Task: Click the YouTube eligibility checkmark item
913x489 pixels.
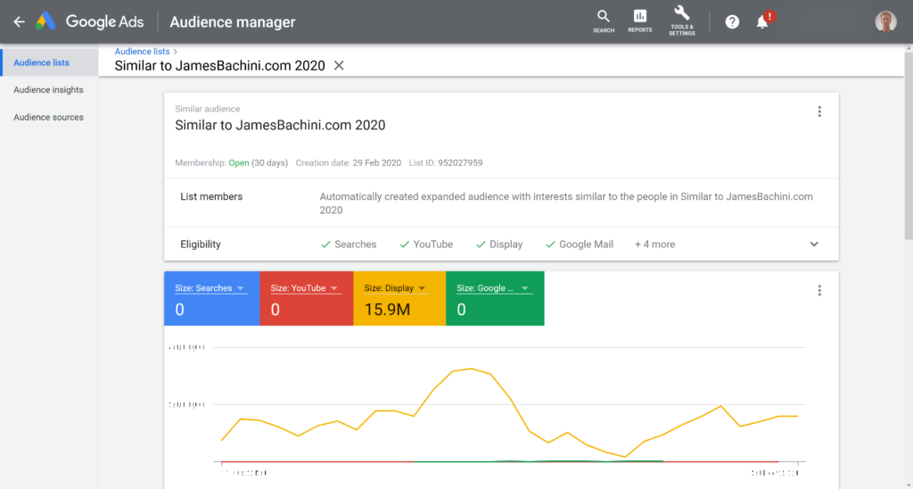Action: pyautogui.click(x=426, y=244)
